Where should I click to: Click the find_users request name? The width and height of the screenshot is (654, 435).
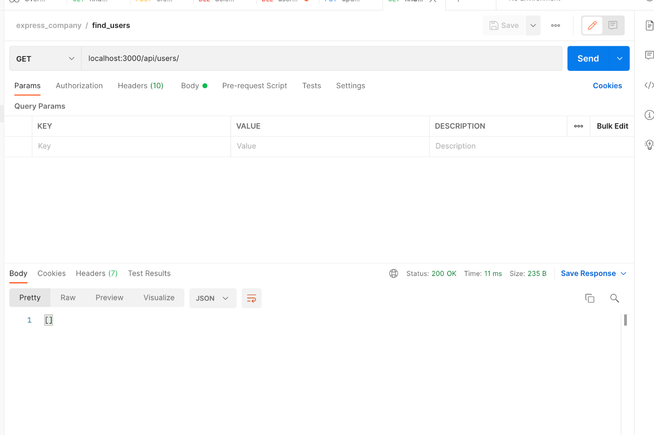(111, 26)
